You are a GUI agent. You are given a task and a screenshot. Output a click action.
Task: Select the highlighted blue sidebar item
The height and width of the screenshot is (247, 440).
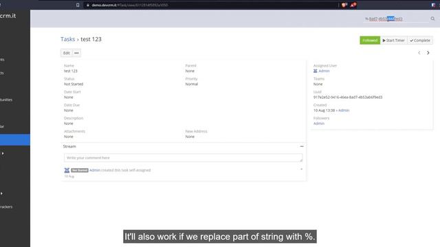pyautogui.click(x=15, y=140)
